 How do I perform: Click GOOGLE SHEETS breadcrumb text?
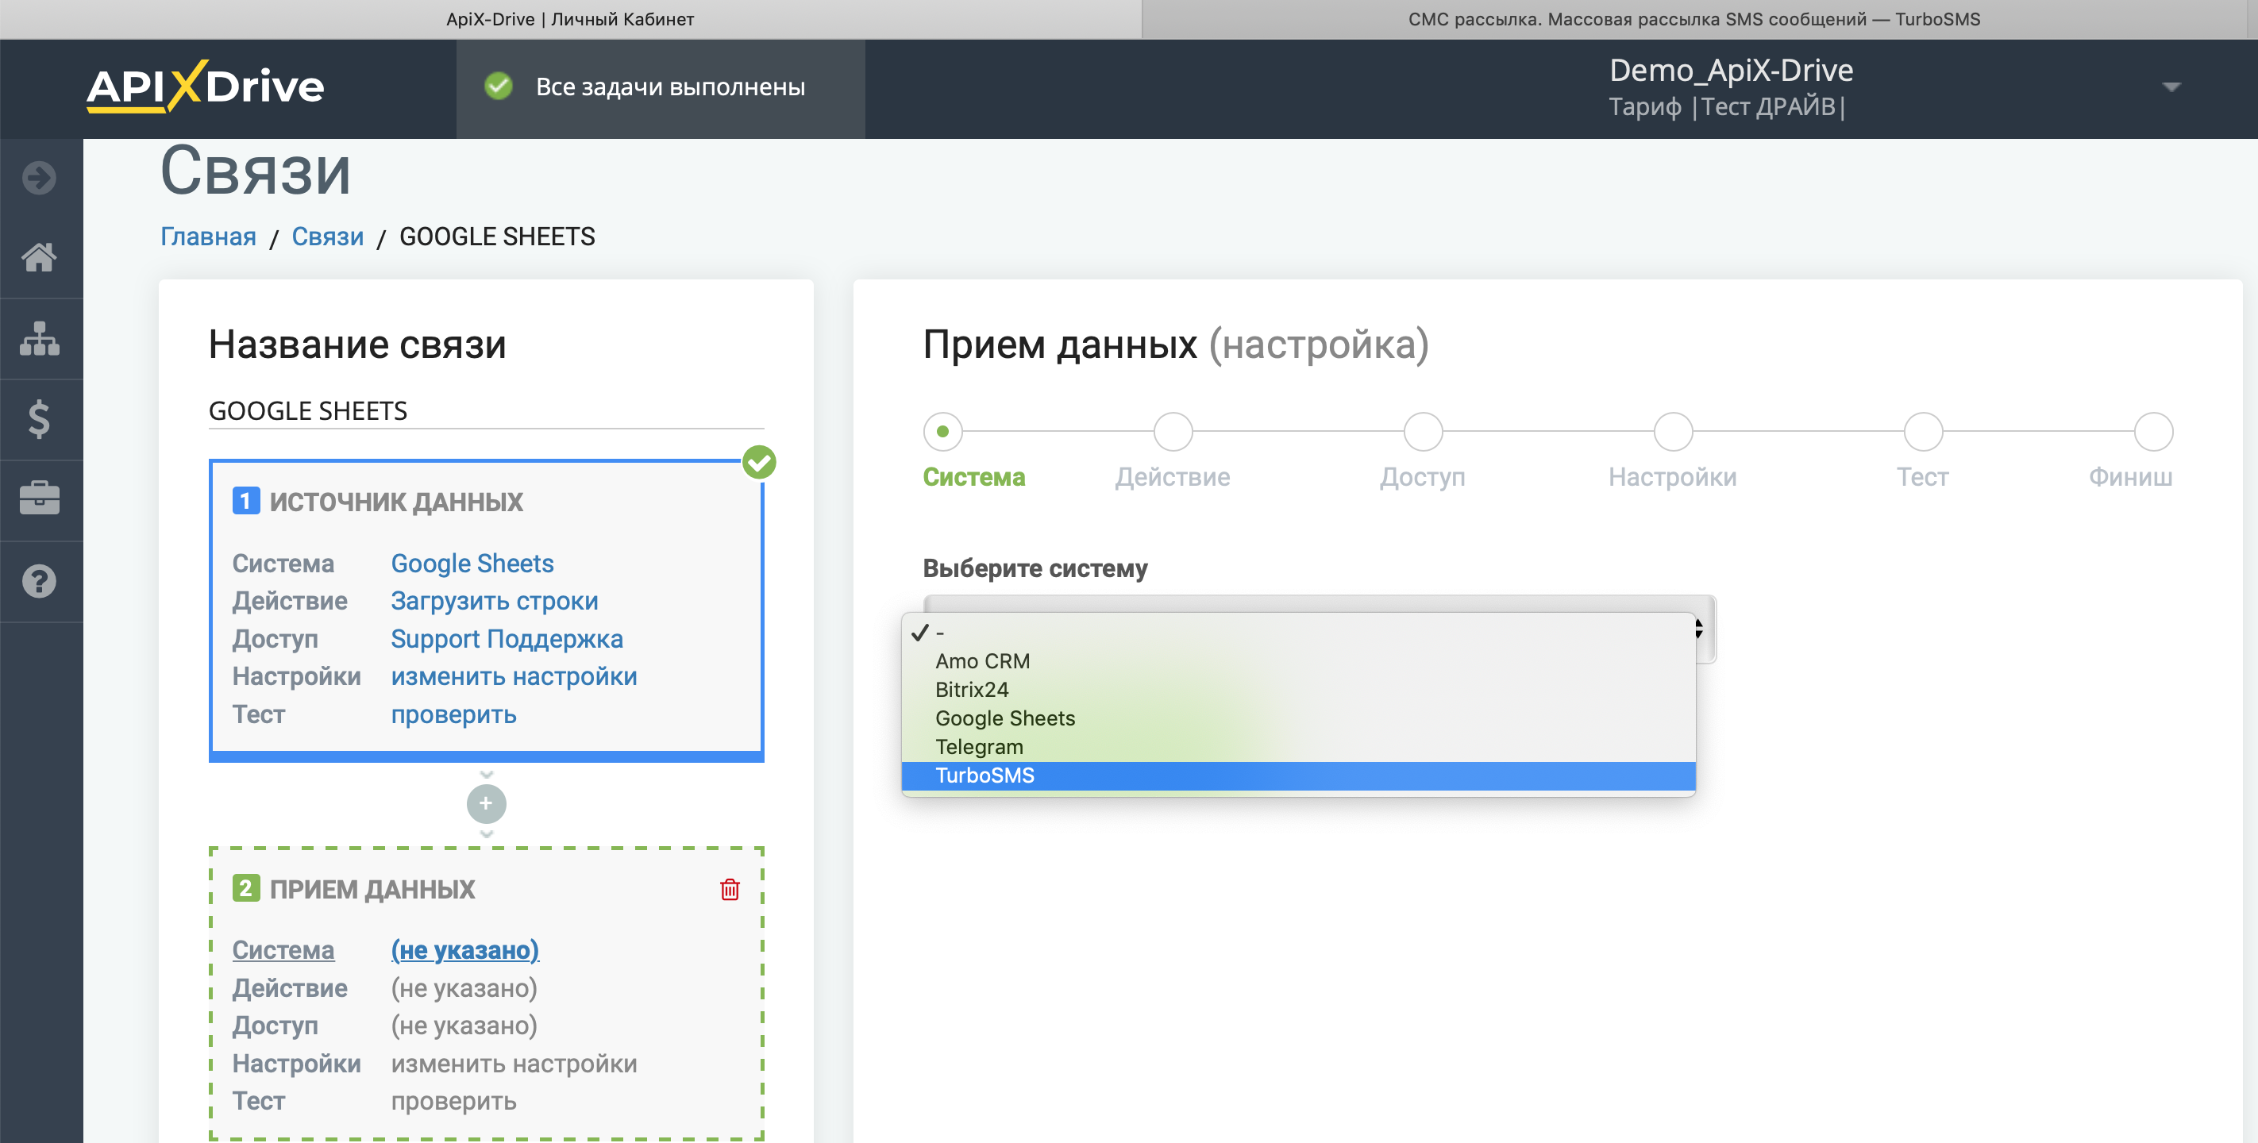click(x=497, y=237)
